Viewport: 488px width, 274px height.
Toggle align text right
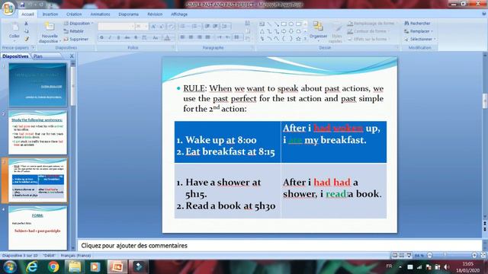click(199, 37)
